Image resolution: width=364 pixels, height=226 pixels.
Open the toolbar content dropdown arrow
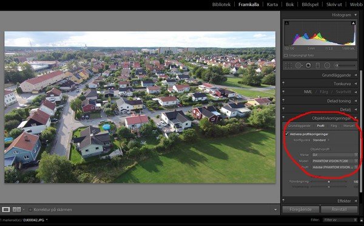pos(275,210)
